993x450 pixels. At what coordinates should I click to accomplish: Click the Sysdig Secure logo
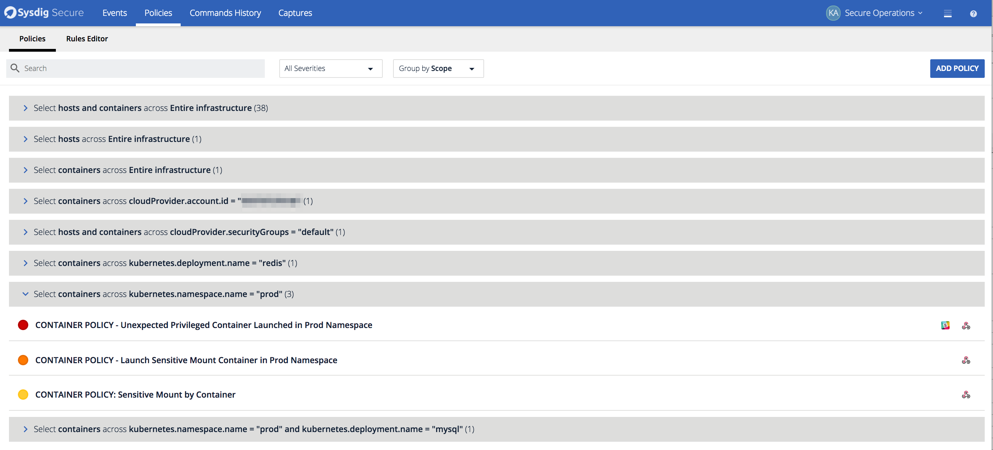[x=43, y=12]
